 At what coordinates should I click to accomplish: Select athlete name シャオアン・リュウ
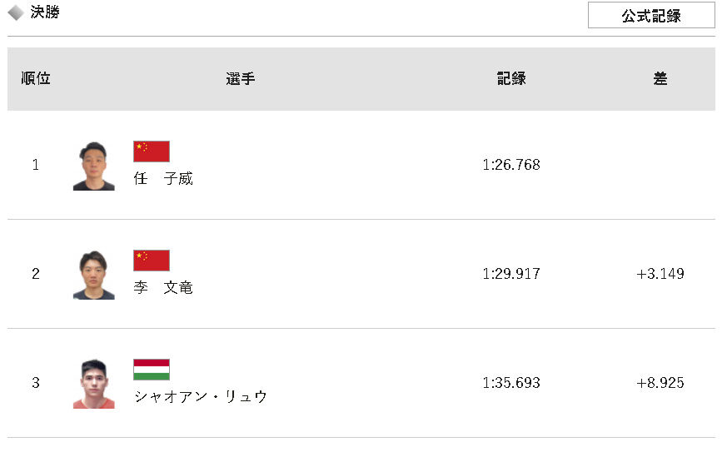click(x=201, y=396)
